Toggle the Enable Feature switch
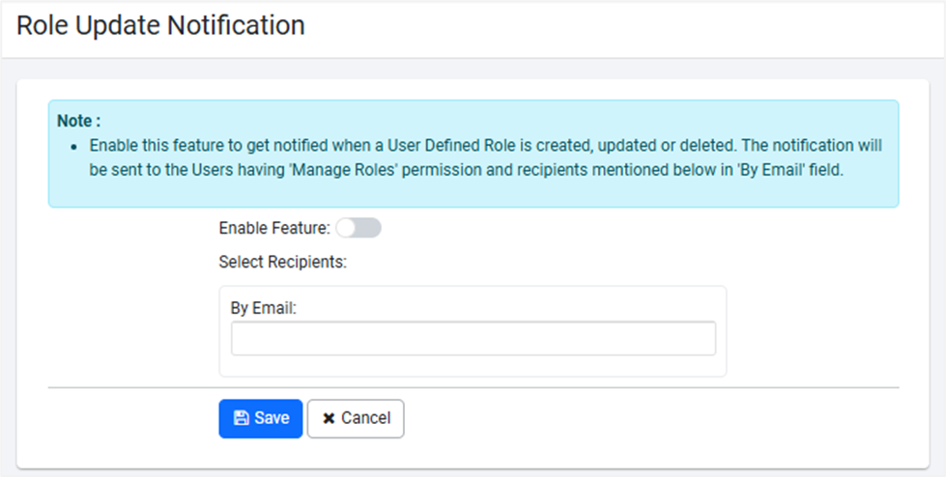Screen dimensions: 946x477 coord(358,228)
